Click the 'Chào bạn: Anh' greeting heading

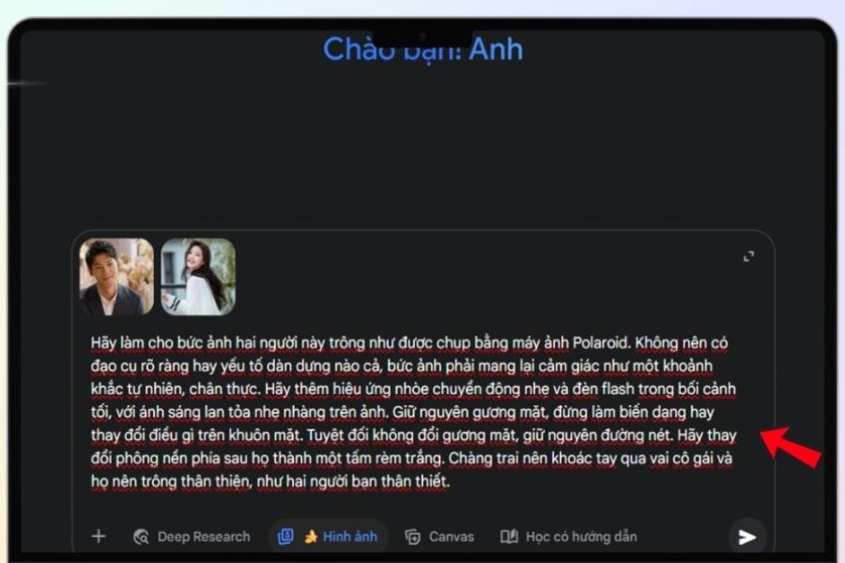(x=423, y=50)
